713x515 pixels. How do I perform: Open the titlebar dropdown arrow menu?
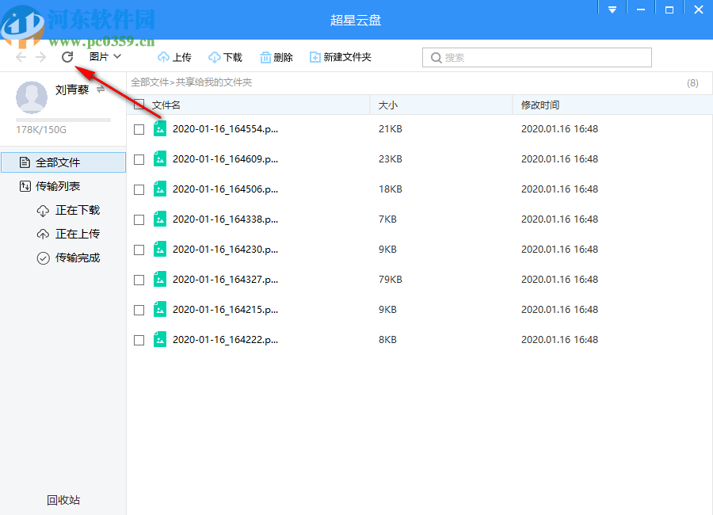click(612, 7)
